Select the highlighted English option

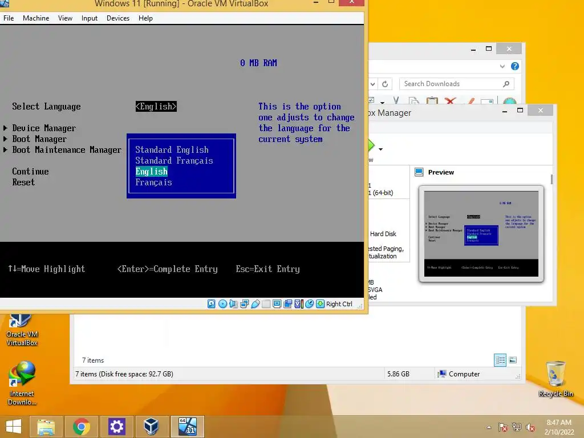tap(151, 171)
